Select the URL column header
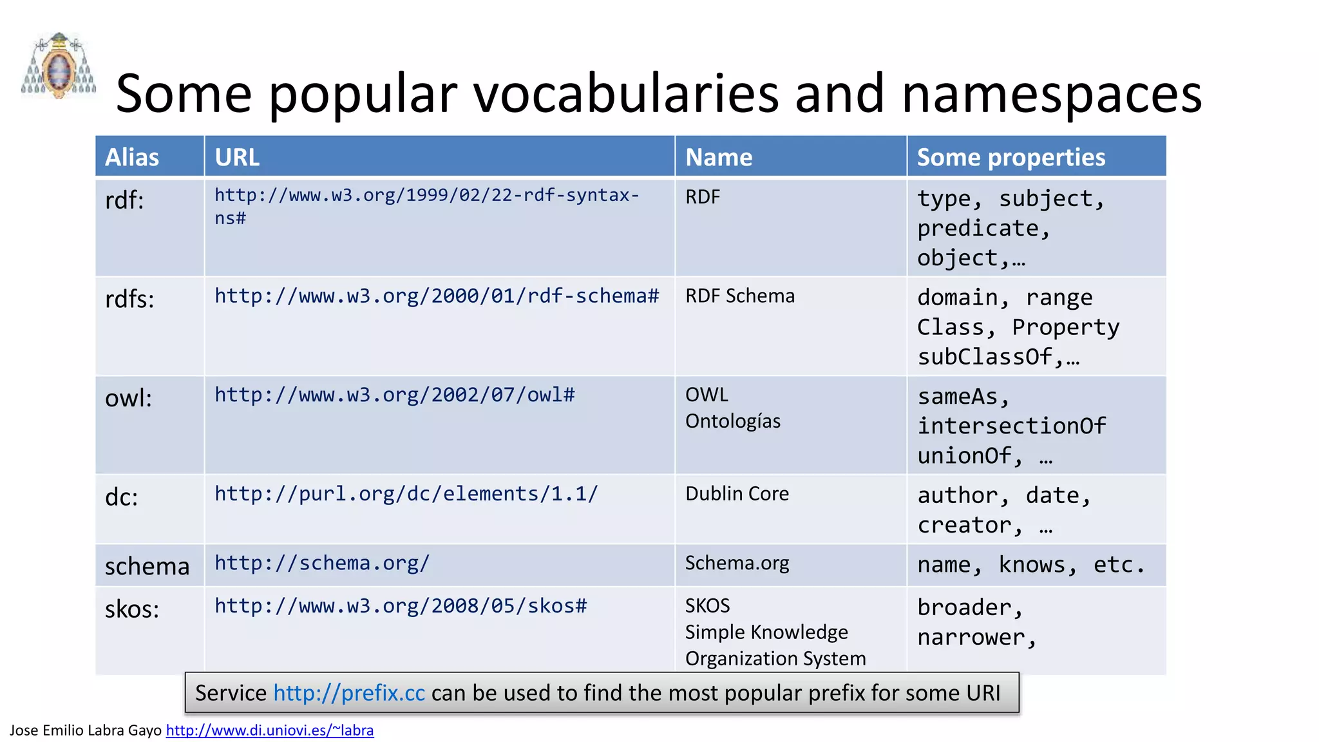The width and height of the screenshot is (1319, 742). 237,157
